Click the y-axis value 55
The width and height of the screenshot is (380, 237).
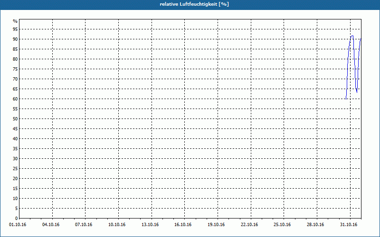pos(15,109)
